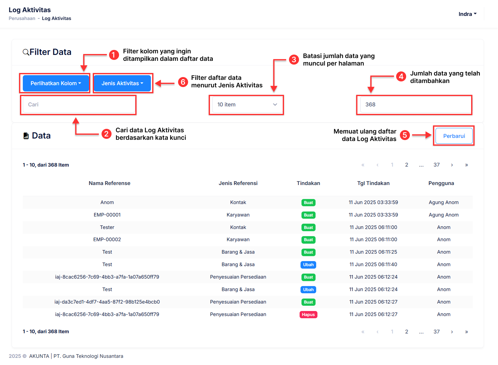Click the Perbarui button
This screenshot has height=365, width=498.
pos(454,136)
